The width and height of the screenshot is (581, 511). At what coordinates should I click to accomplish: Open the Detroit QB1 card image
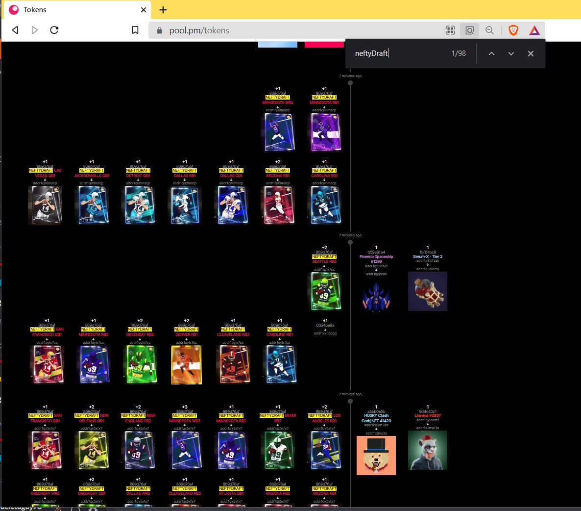coord(139,205)
